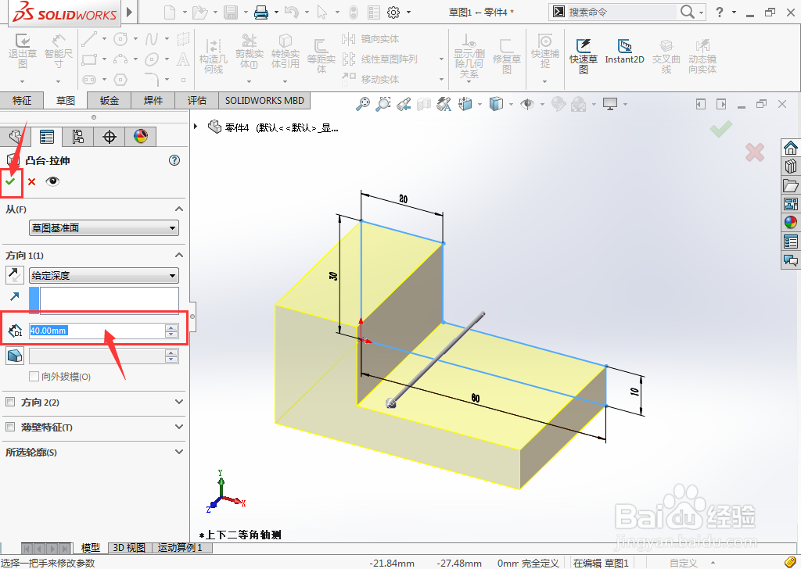The image size is (801, 569).
Task: Expand the 零件4 tree node arrow
Action: pyautogui.click(x=196, y=126)
